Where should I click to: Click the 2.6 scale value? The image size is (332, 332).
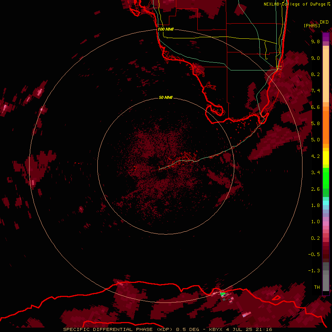tap(315, 189)
